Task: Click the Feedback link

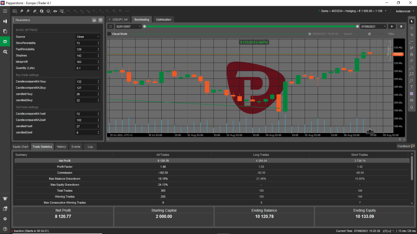Action: pos(406,146)
